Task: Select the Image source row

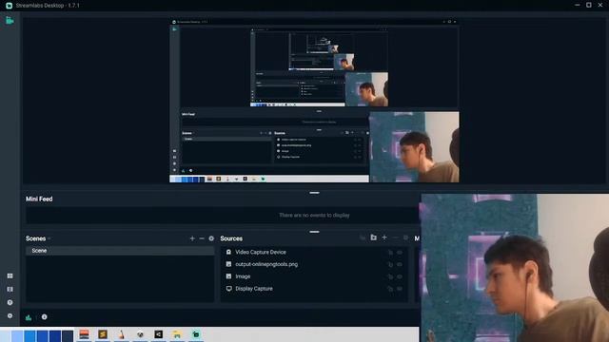Action: click(314, 276)
